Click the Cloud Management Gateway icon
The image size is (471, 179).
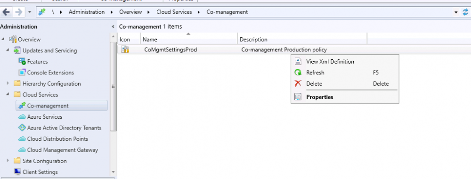pyautogui.click(x=22, y=150)
